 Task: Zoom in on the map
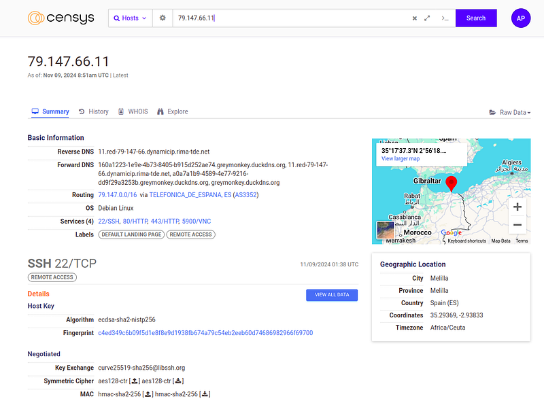click(x=517, y=207)
